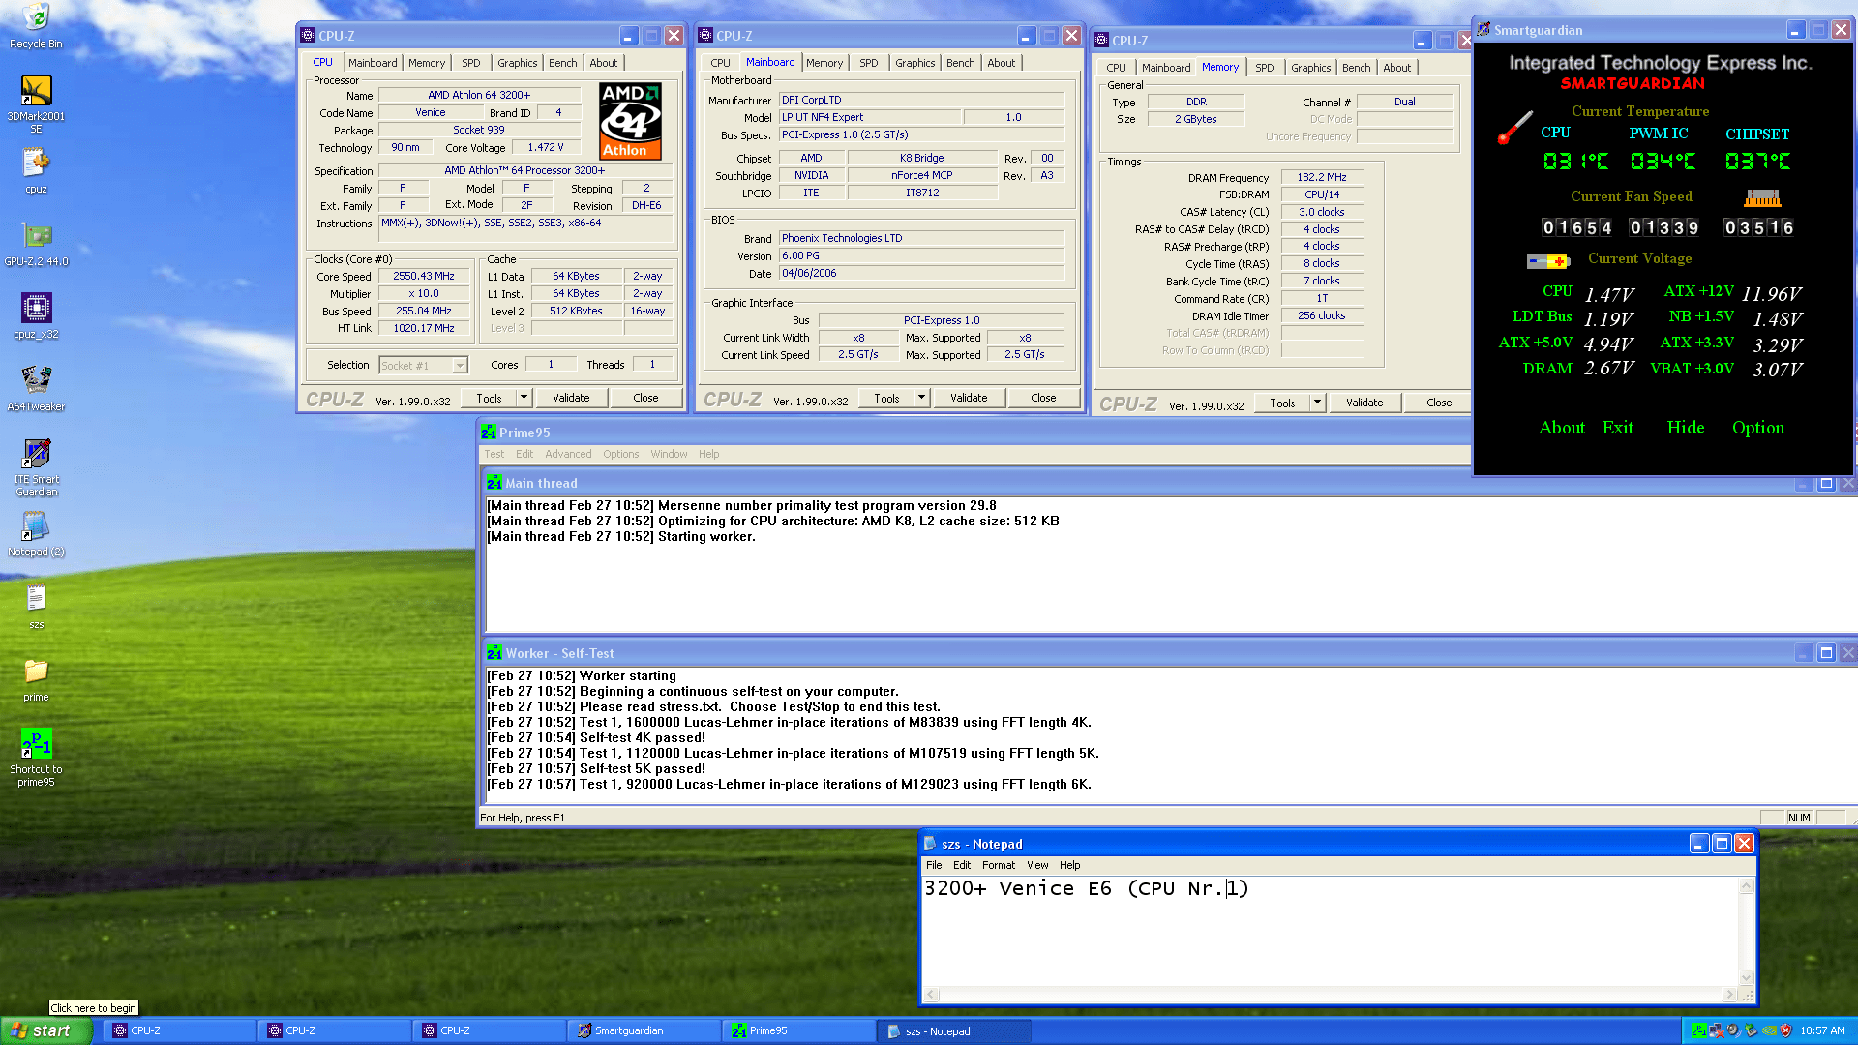The width and height of the screenshot is (1858, 1045).
Task: Open the Advanced menu in Prime95
Action: [x=567, y=454]
